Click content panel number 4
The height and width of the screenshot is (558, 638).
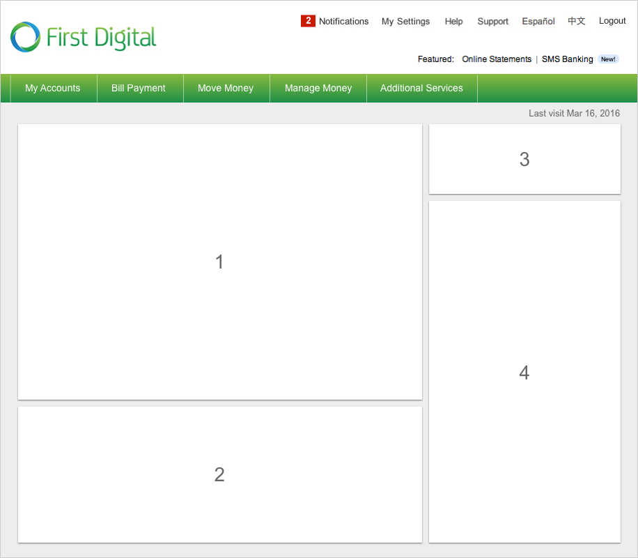(524, 372)
